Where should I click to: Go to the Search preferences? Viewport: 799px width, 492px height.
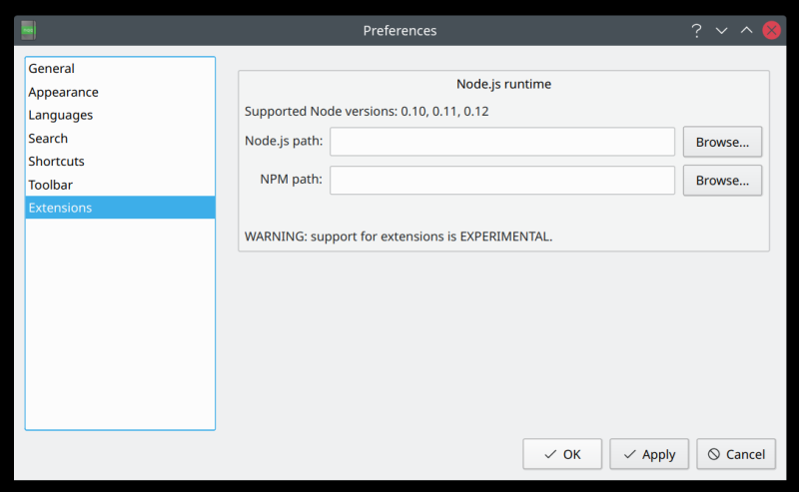click(x=48, y=139)
